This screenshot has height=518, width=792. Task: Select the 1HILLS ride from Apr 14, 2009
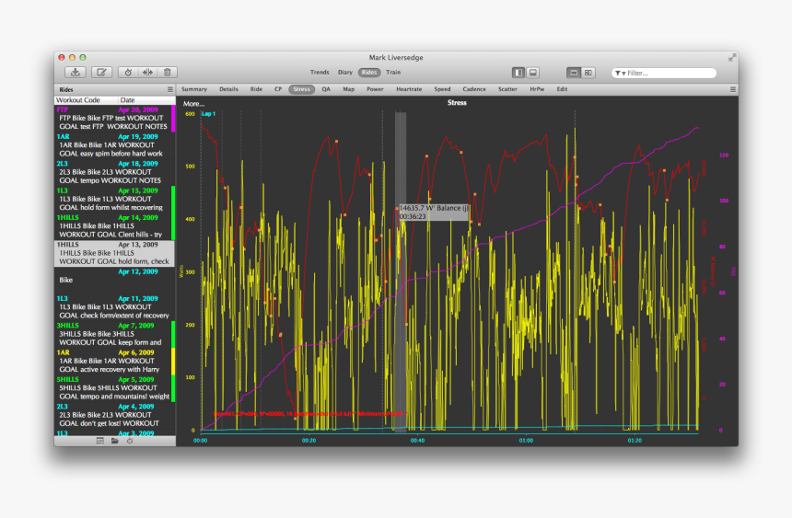click(x=115, y=226)
